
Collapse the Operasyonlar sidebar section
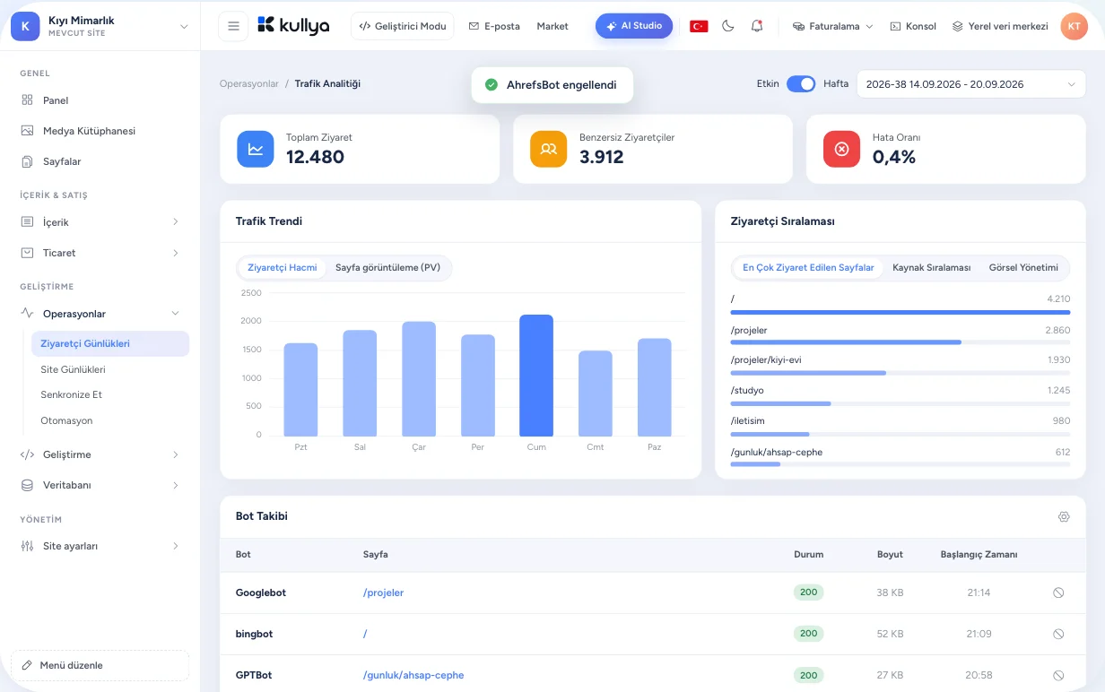(100, 314)
